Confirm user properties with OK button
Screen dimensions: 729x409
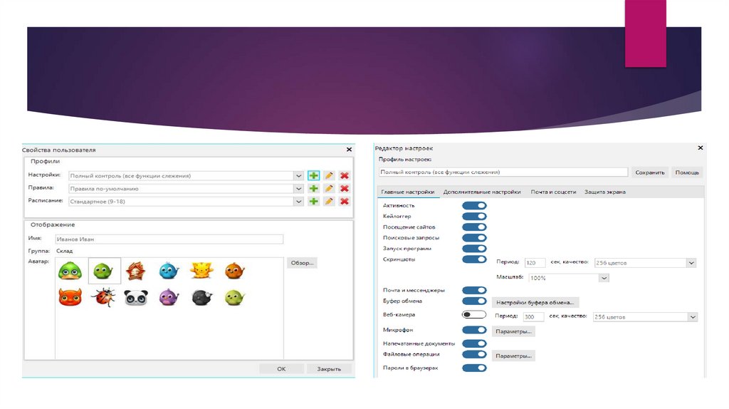[281, 368]
